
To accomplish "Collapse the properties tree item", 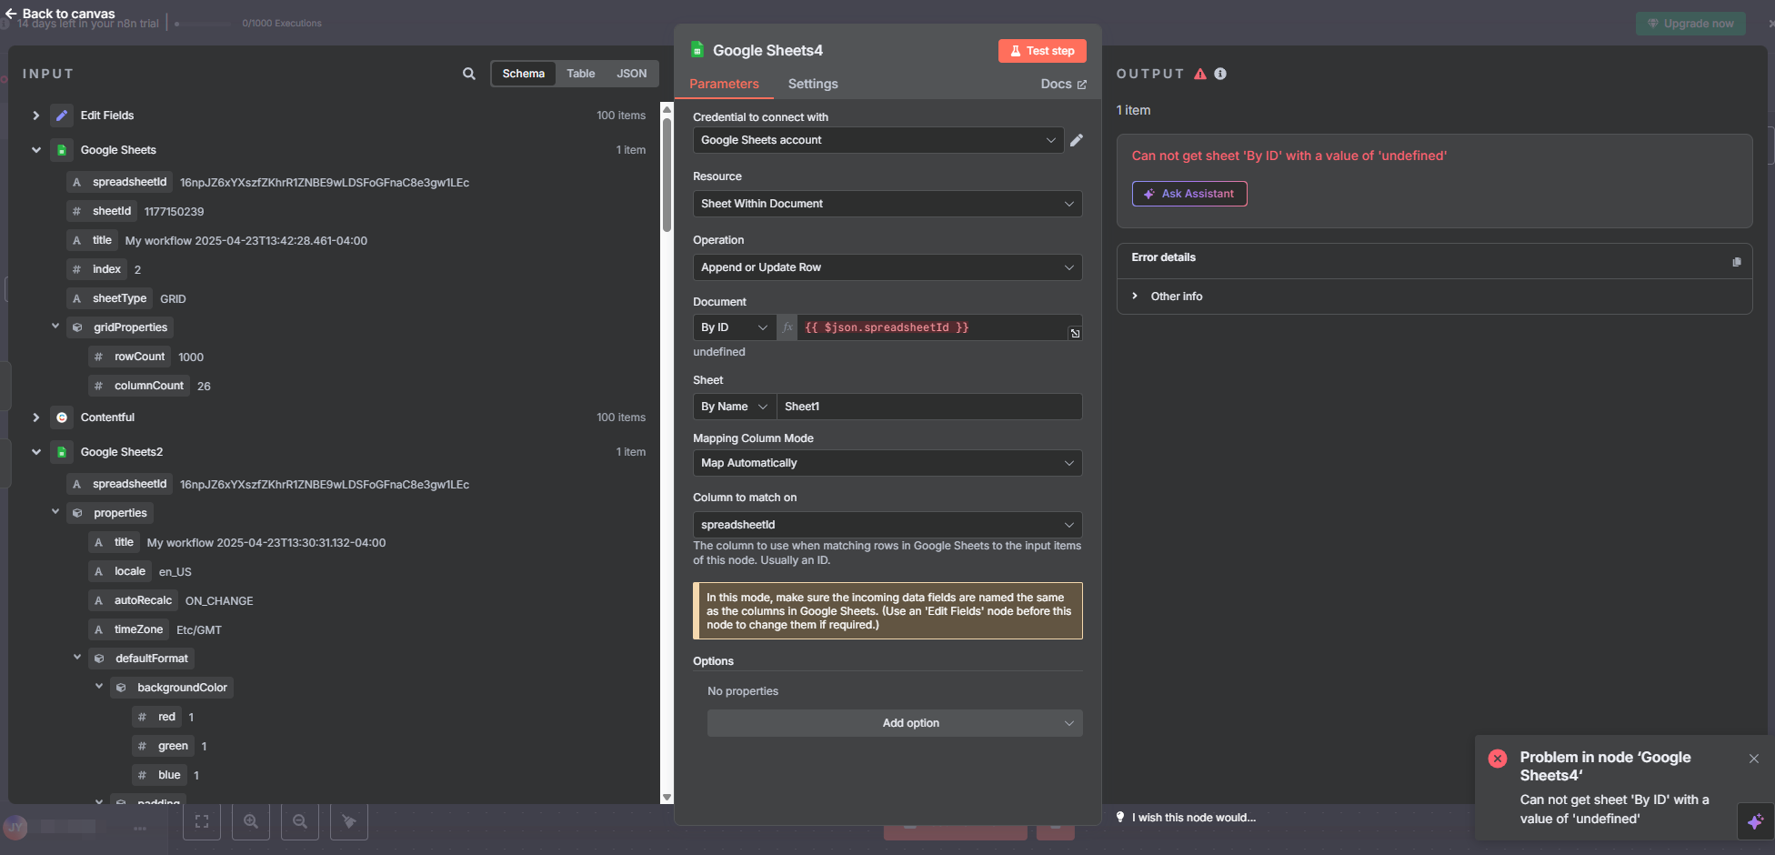I will point(55,512).
